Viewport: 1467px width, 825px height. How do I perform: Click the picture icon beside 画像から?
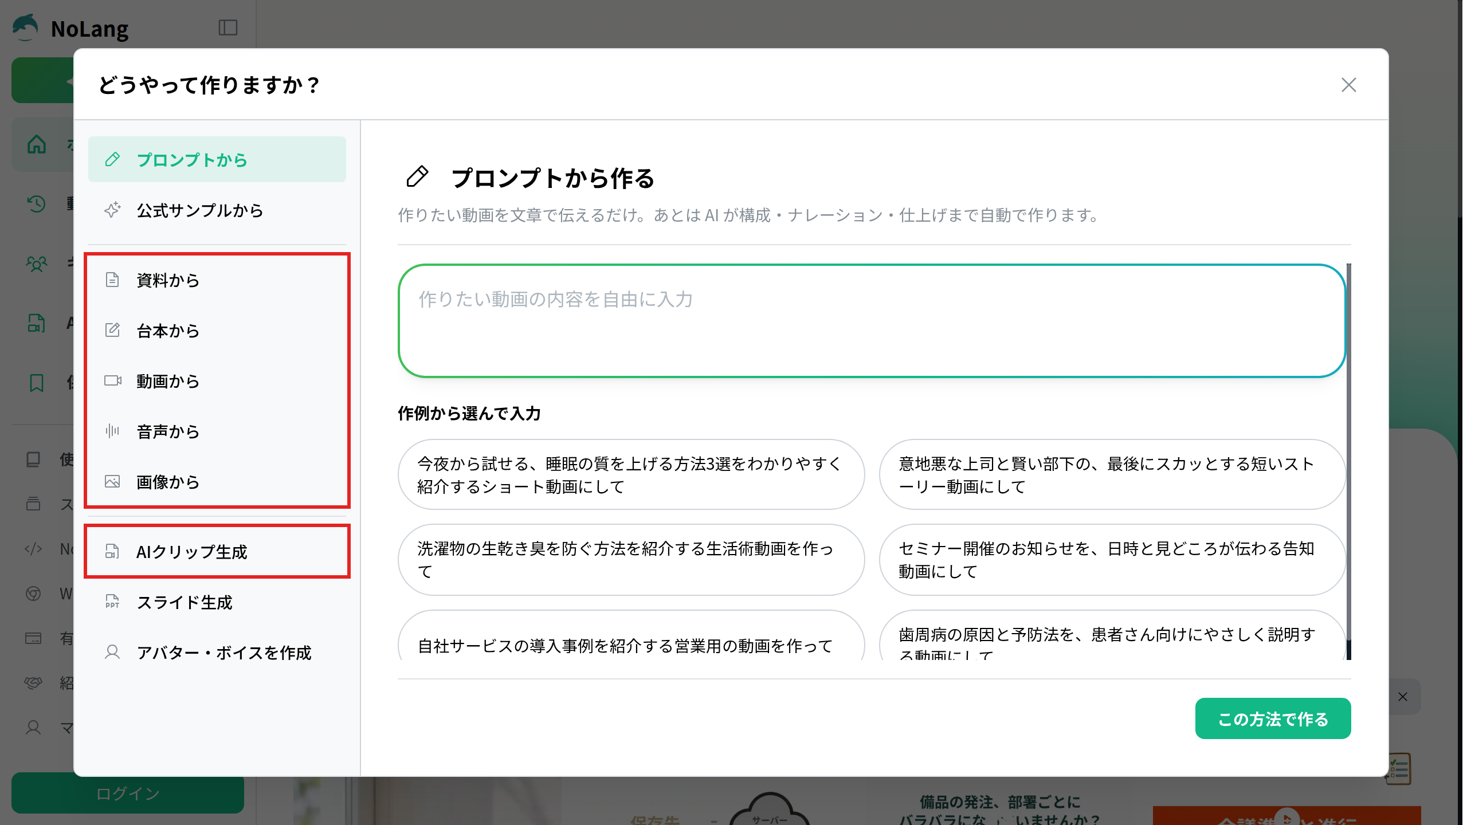(112, 481)
